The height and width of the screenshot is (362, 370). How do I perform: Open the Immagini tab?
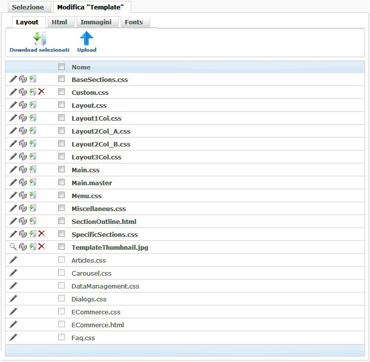point(96,22)
